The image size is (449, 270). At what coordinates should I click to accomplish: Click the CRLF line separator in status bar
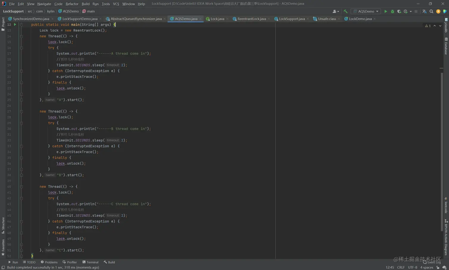click(x=401, y=267)
